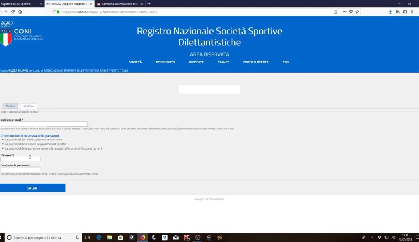Select the Modifica profile tab

click(28, 106)
